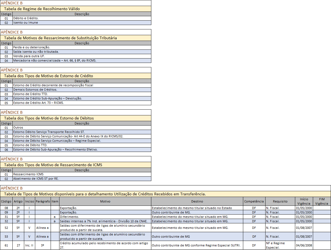
Task: Select '01/08/2007' date in row 52
Action: [x=304, y=228]
